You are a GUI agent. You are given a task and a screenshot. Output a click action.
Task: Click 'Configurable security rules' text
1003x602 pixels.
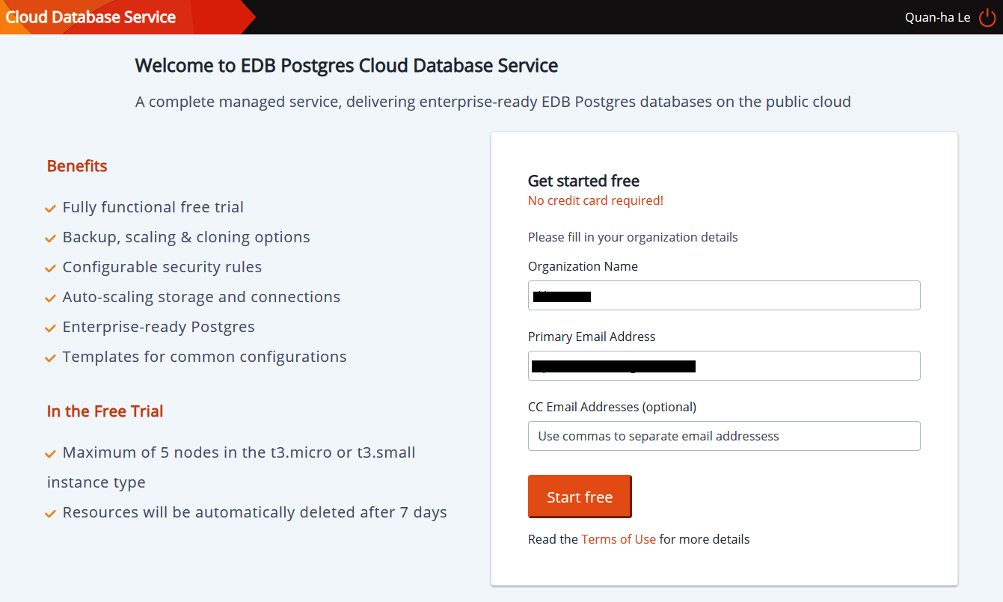point(162,267)
